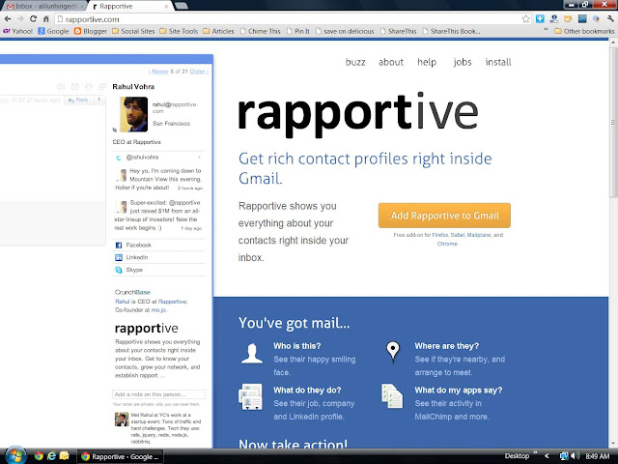Click the Desktop toolbar label
618x464 pixels.
[x=517, y=456]
